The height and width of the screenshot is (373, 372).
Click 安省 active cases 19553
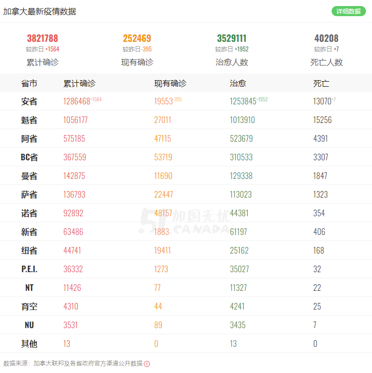[164, 101]
